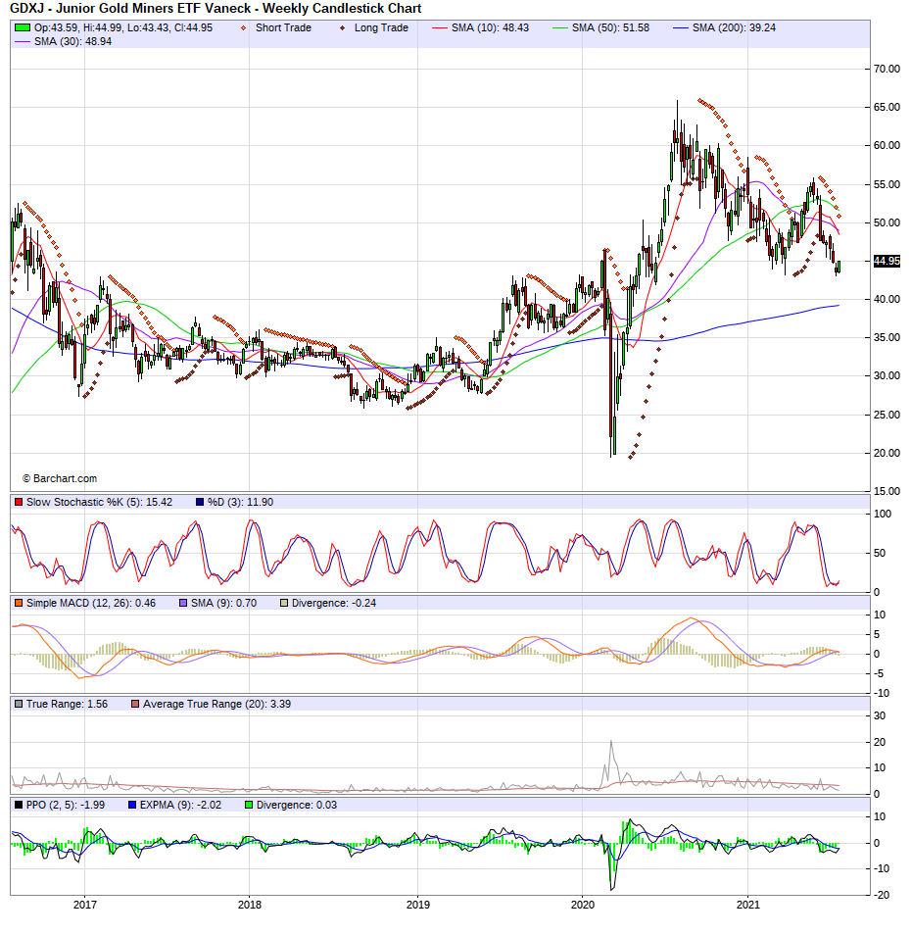Click the Average True Range legend square
911x935 pixels.
pyautogui.click(x=135, y=705)
